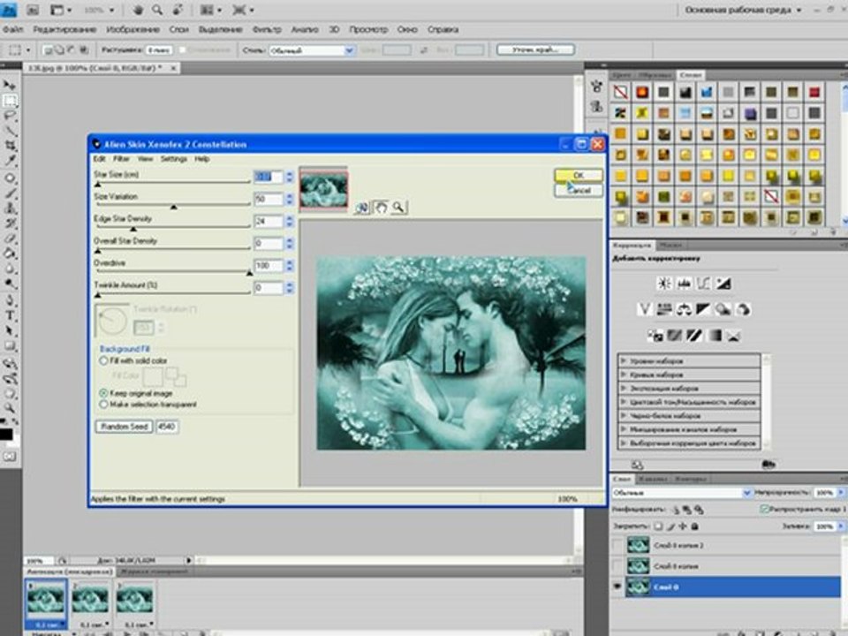Click the 'Size Variation' slider handle
Viewport: 848px width, 636px height.
pyautogui.click(x=174, y=207)
